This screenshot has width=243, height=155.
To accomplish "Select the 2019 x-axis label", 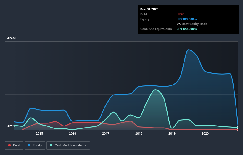I will (x=172, y=133).
